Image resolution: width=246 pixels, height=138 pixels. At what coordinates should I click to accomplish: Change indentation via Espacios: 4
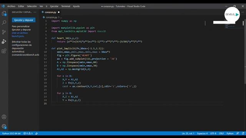click(203, 133)
